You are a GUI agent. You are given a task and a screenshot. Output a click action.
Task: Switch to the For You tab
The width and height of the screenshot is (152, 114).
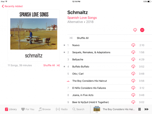[x=28, y=109]
